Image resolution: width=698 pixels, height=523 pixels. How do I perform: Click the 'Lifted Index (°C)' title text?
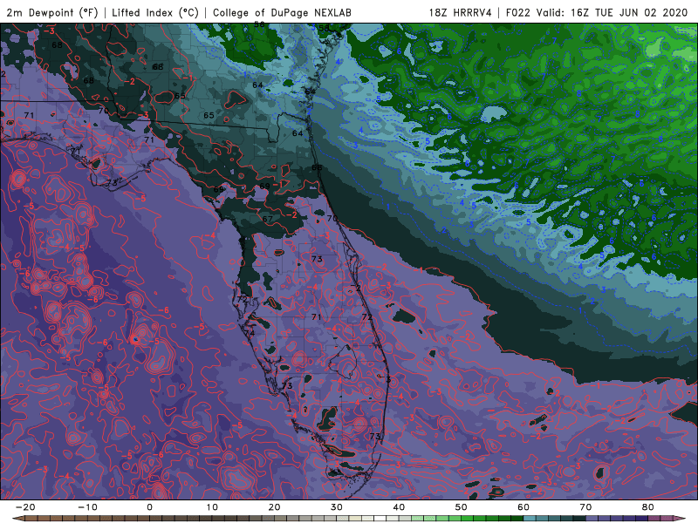(155, 12)
